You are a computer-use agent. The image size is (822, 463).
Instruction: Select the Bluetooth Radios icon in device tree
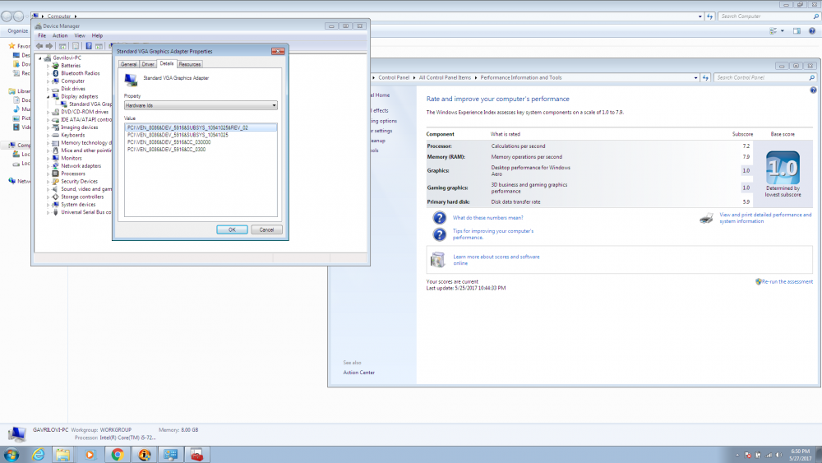(56, 73)
